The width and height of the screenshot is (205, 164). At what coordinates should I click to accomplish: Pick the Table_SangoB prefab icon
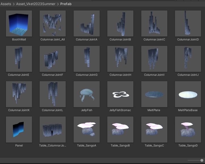coord(120,130)
